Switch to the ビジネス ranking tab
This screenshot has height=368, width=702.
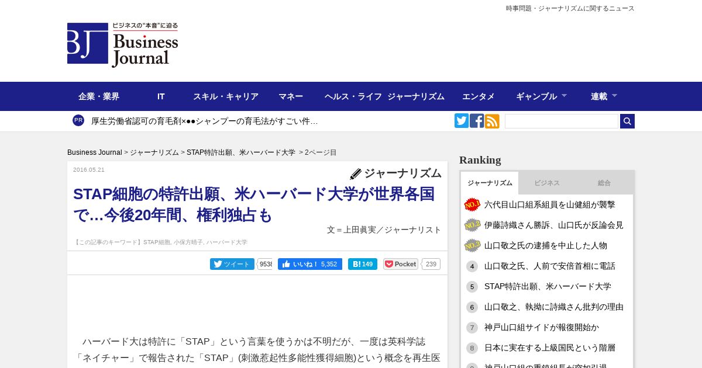point(547,183)
